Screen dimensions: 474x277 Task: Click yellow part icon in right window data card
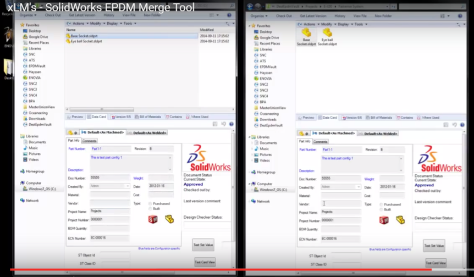click(400, 220)
